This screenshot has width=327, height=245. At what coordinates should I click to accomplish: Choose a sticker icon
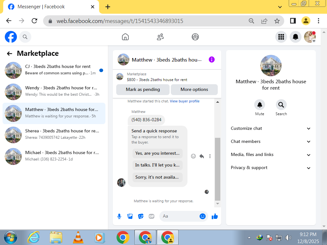141,216
